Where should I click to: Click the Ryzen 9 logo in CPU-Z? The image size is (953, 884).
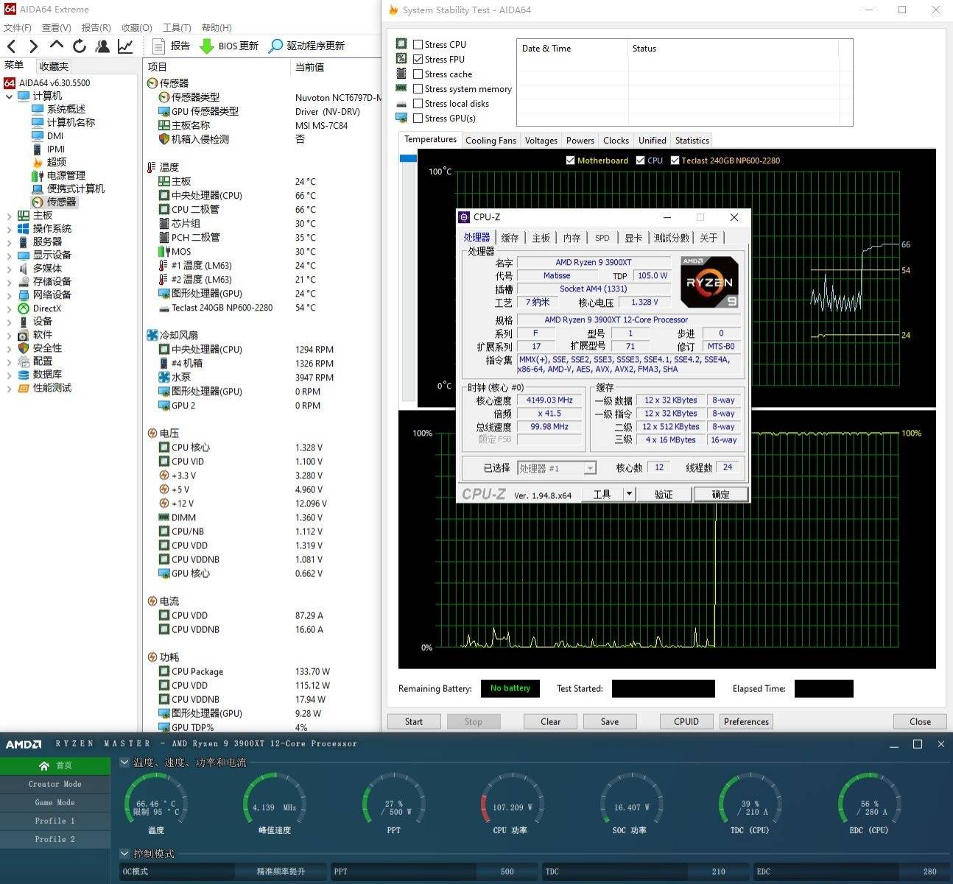(709, 282)
